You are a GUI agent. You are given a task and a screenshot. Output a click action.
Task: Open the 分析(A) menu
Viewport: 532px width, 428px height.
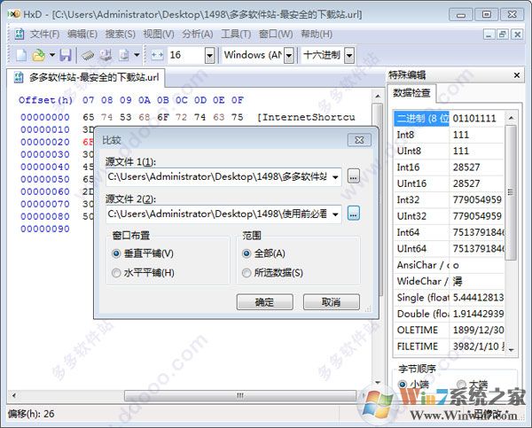point(198,35)
